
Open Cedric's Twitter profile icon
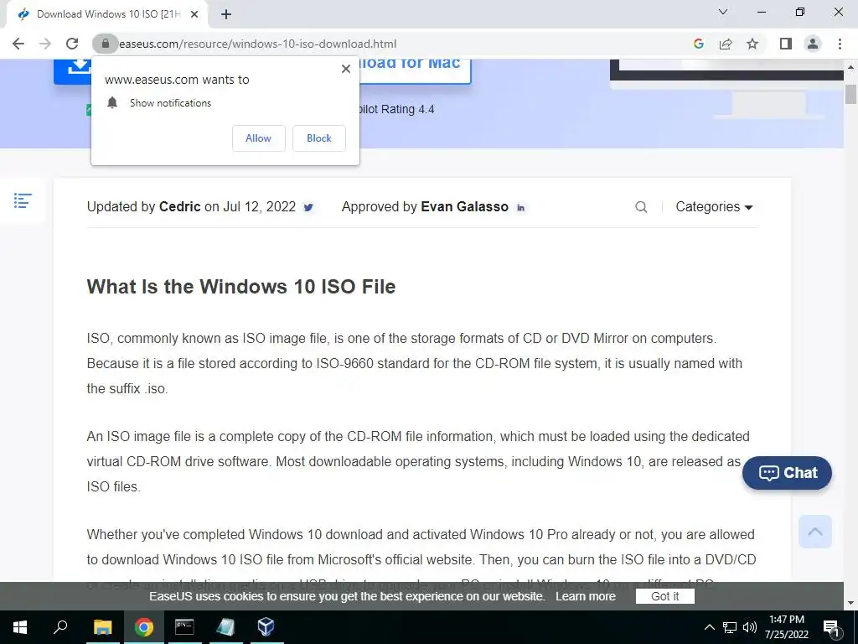(x=308, y=208)
